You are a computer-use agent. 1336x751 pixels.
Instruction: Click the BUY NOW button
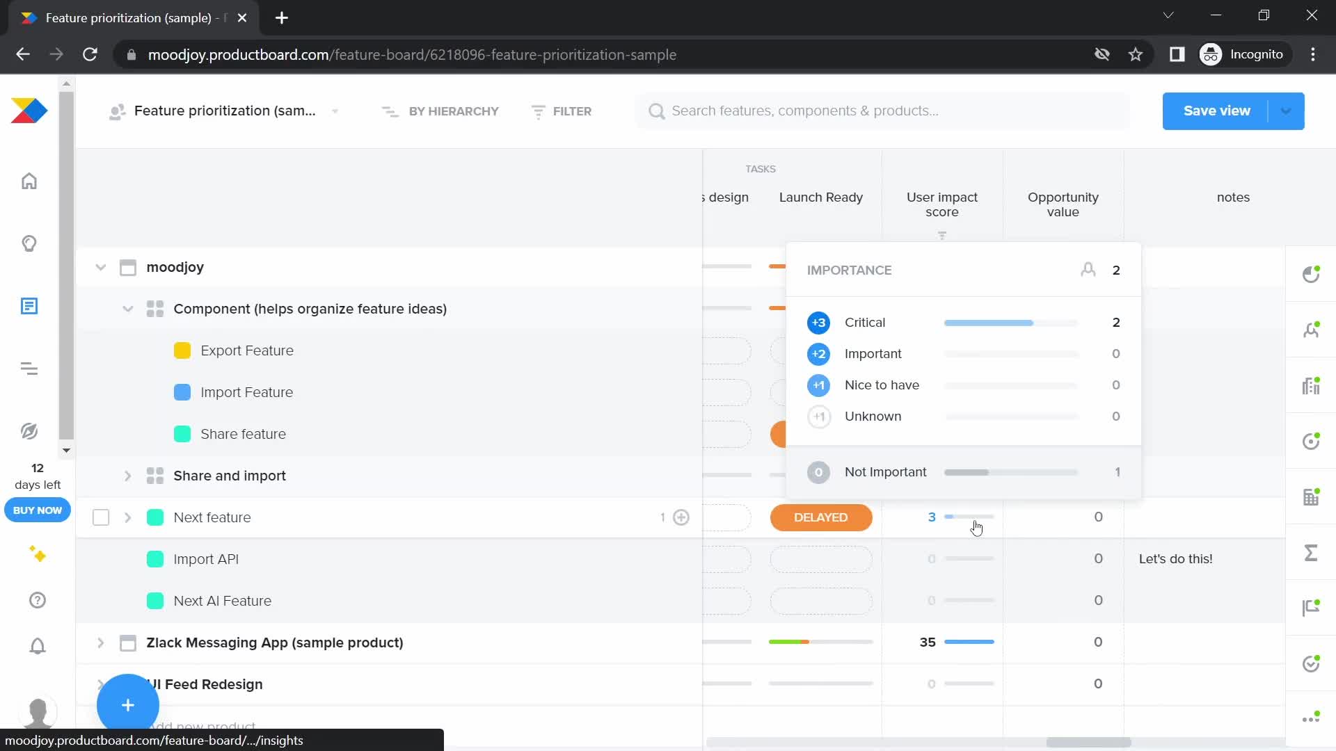(x=38, y=510)
